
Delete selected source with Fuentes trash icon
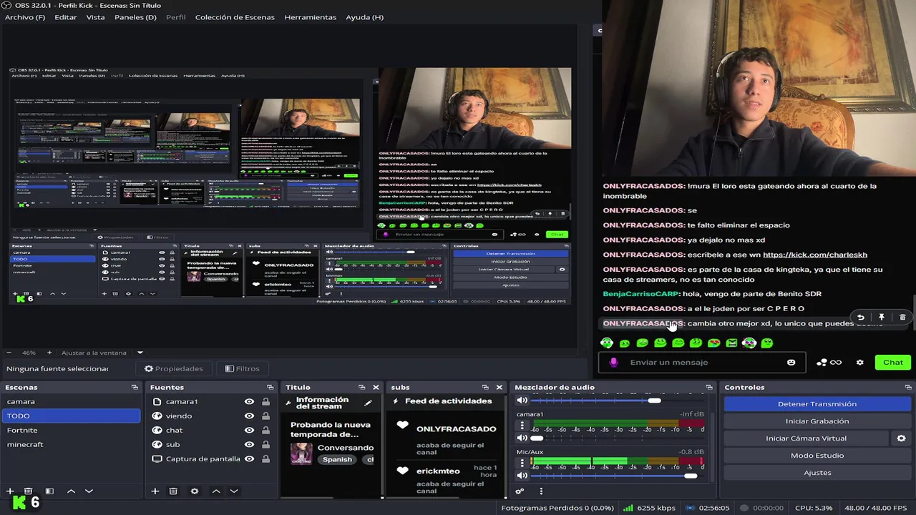173,491
